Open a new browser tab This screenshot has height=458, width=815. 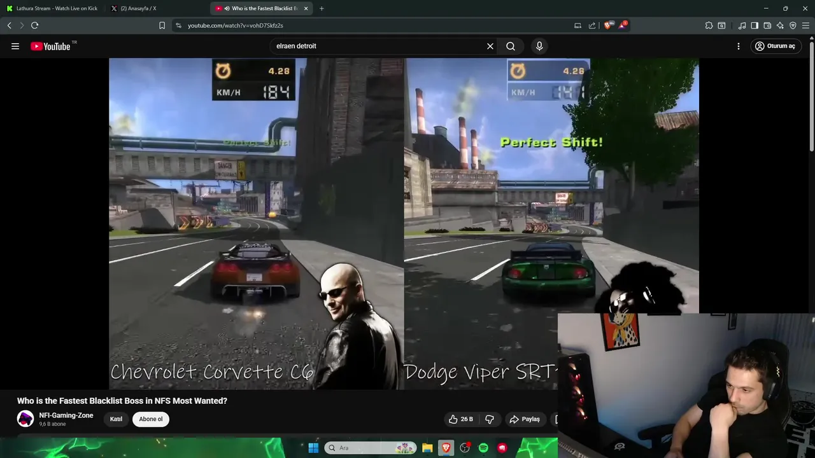[x=322, y=8]
